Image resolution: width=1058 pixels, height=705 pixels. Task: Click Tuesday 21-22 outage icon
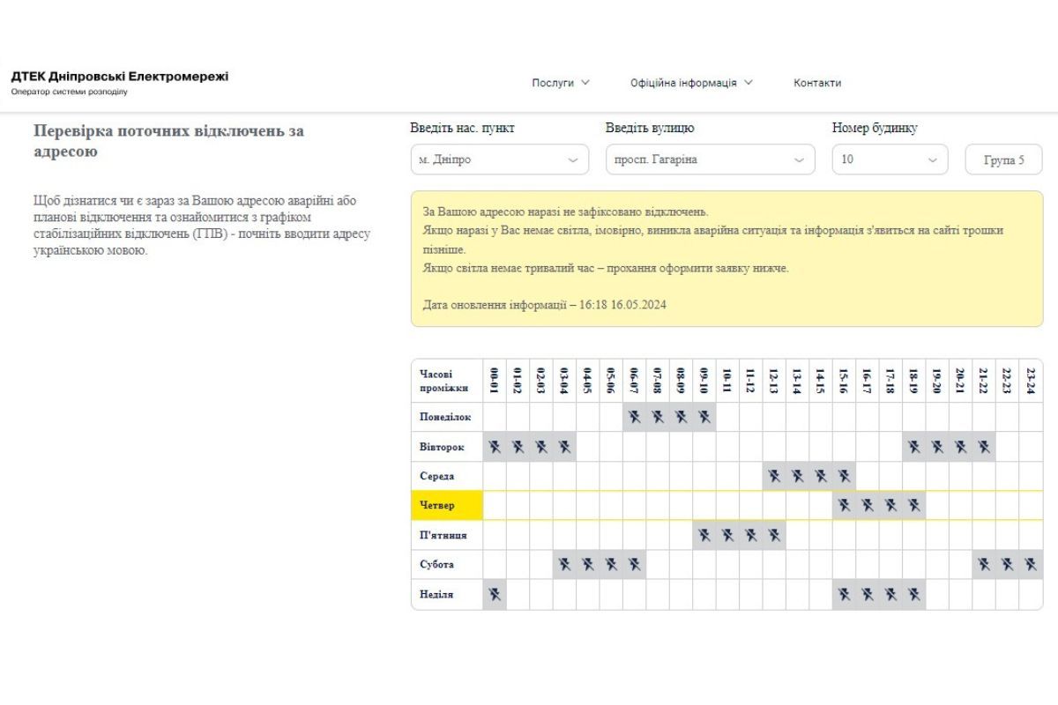(984, 447)
